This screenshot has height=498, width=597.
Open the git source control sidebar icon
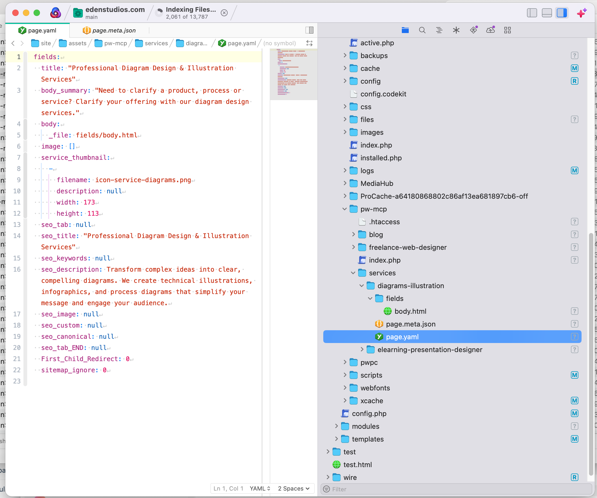[474, 30]
